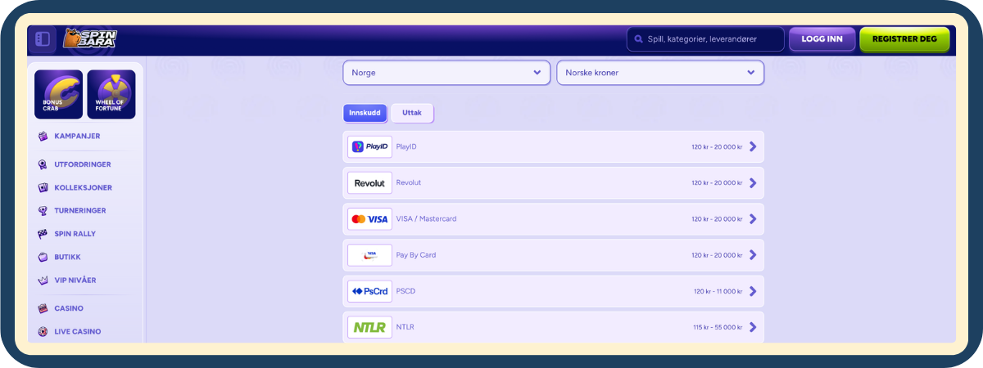Select the NTLR payment logo
The height and width of the screenshot is (368, 983).
tap(369, 327)
